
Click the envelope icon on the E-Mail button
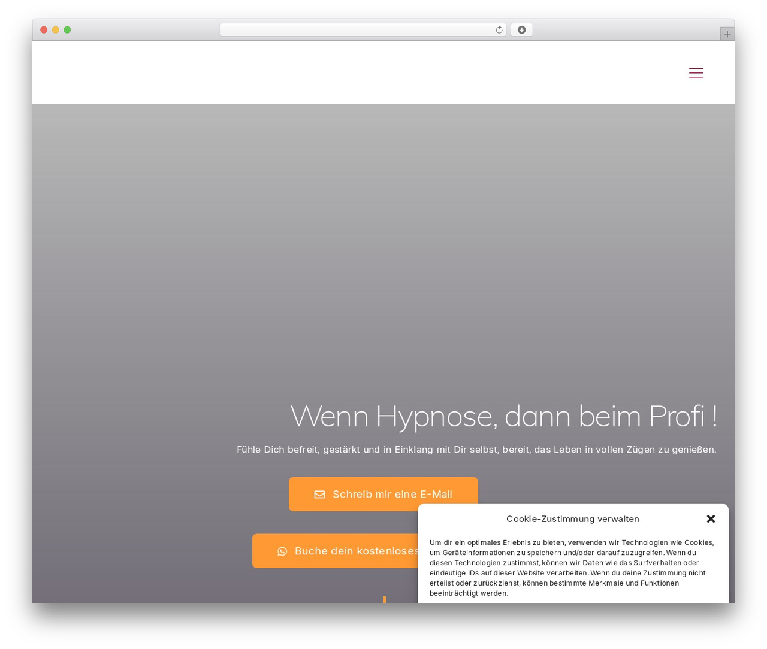319,495
